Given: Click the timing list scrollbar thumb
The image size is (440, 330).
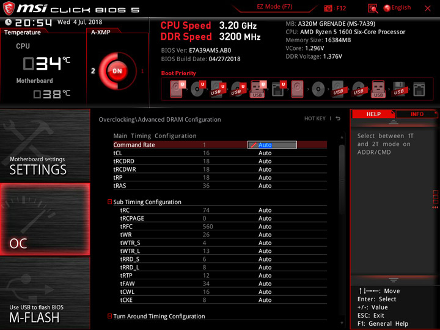Looking at the screenshot, I should [342, 180].
